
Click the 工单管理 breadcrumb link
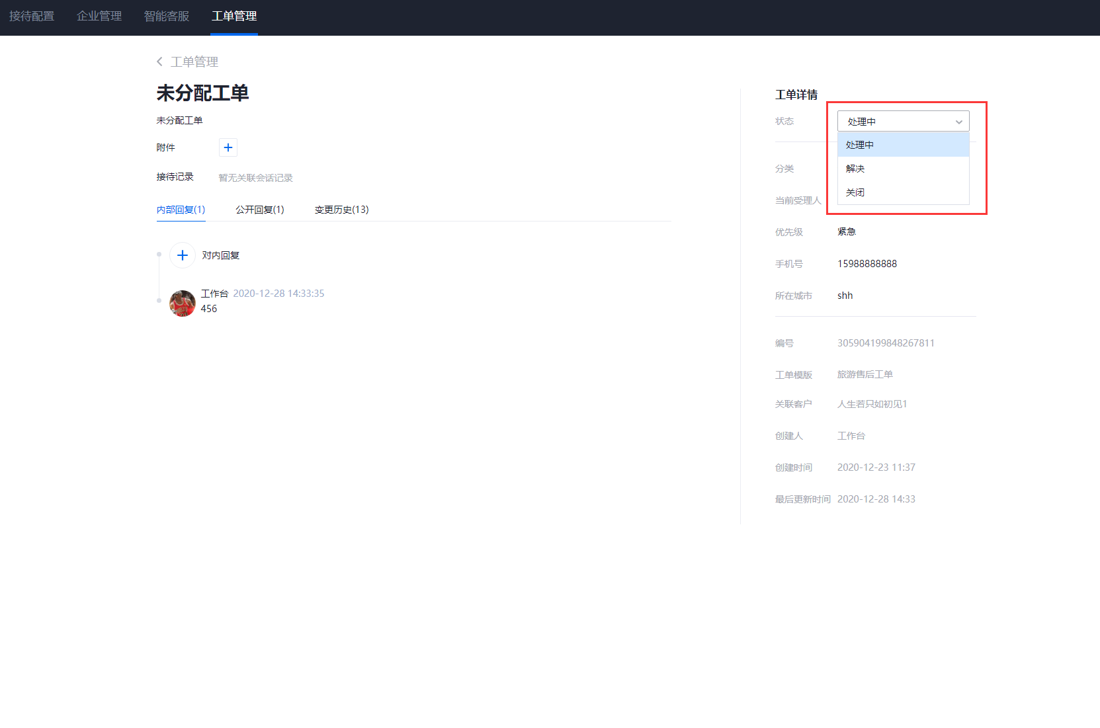(194, 61)
